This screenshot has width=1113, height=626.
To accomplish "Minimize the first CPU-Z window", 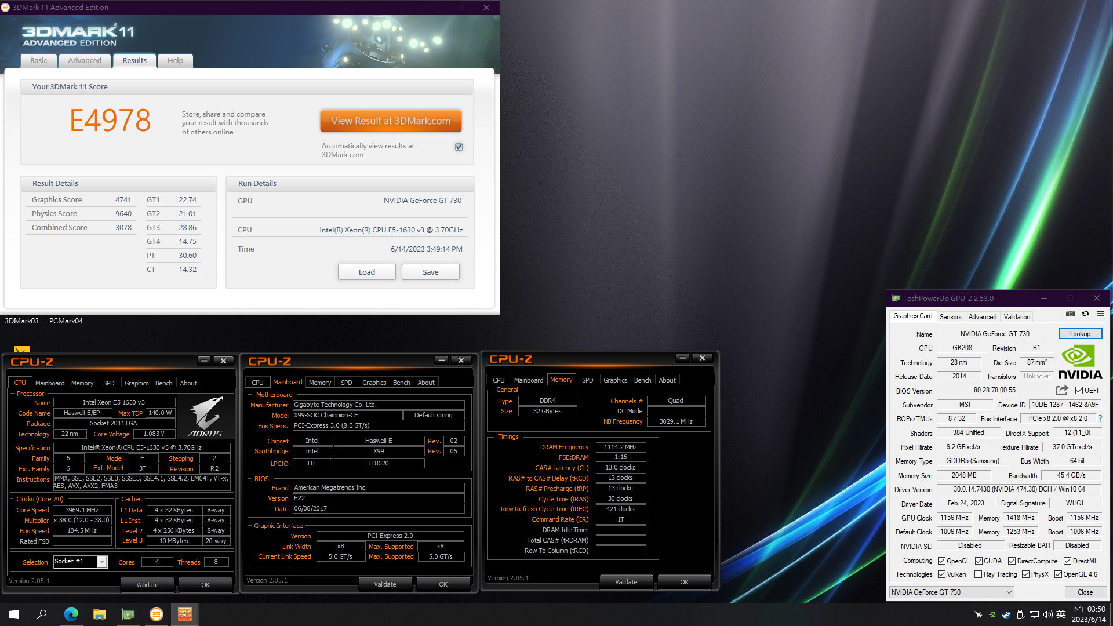I will [204, 361].
